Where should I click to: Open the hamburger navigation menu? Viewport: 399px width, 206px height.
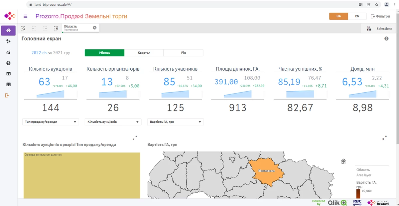click(x=26, y=16)
